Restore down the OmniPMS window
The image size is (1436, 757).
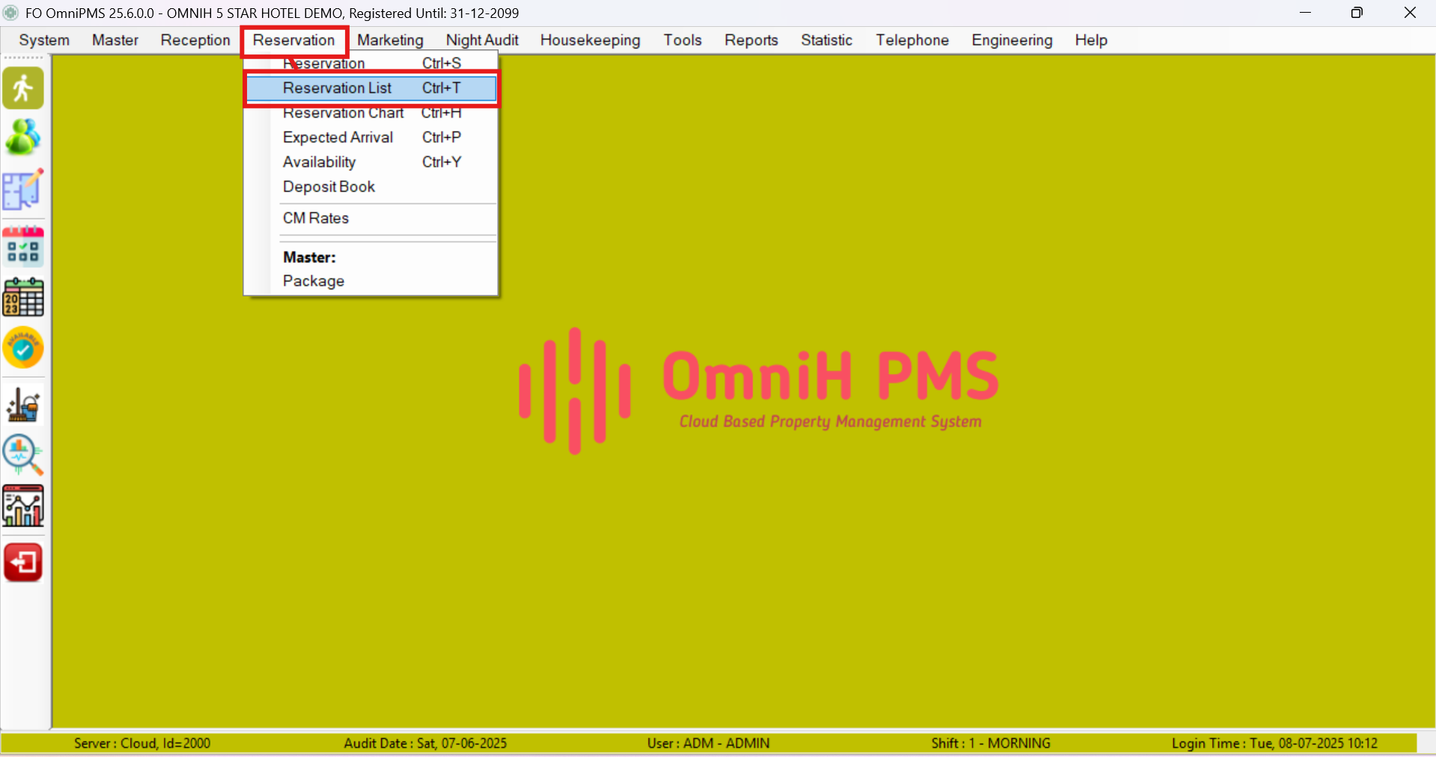coord(1357,13)
